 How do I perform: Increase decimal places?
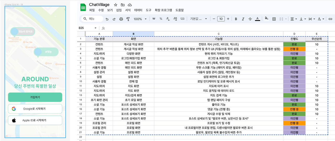tap(175, 19)
